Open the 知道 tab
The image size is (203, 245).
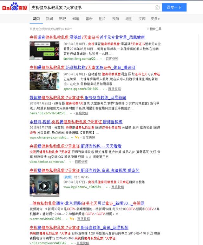click(76, 19)
